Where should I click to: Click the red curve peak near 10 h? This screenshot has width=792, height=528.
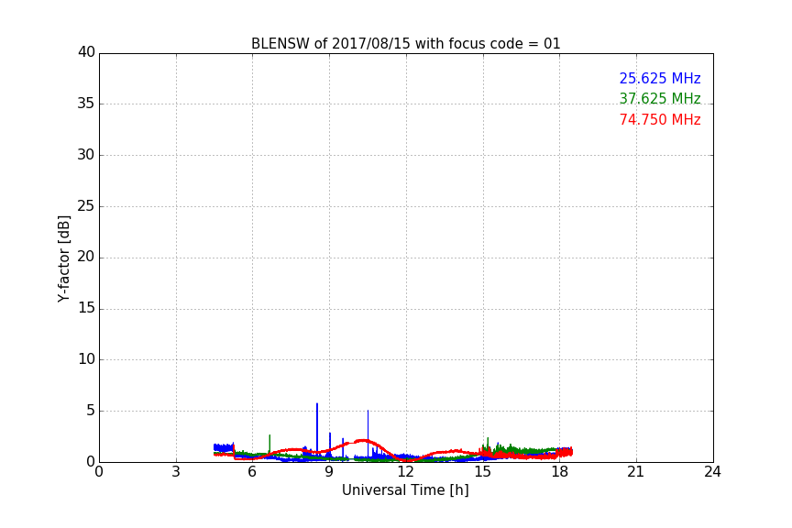363,441
